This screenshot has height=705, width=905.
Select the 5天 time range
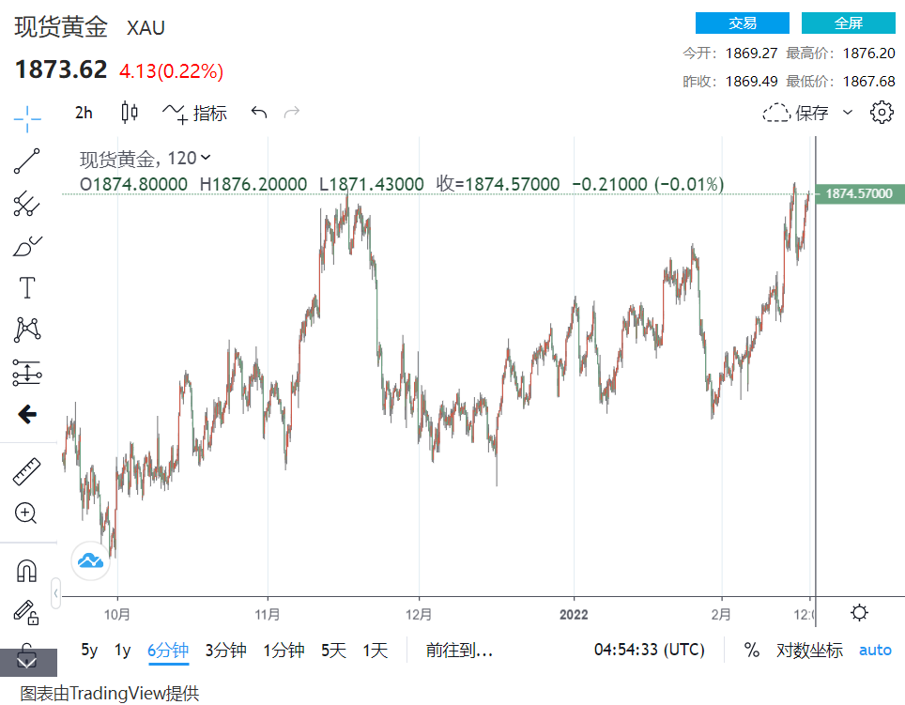click(x=333, y=650)
